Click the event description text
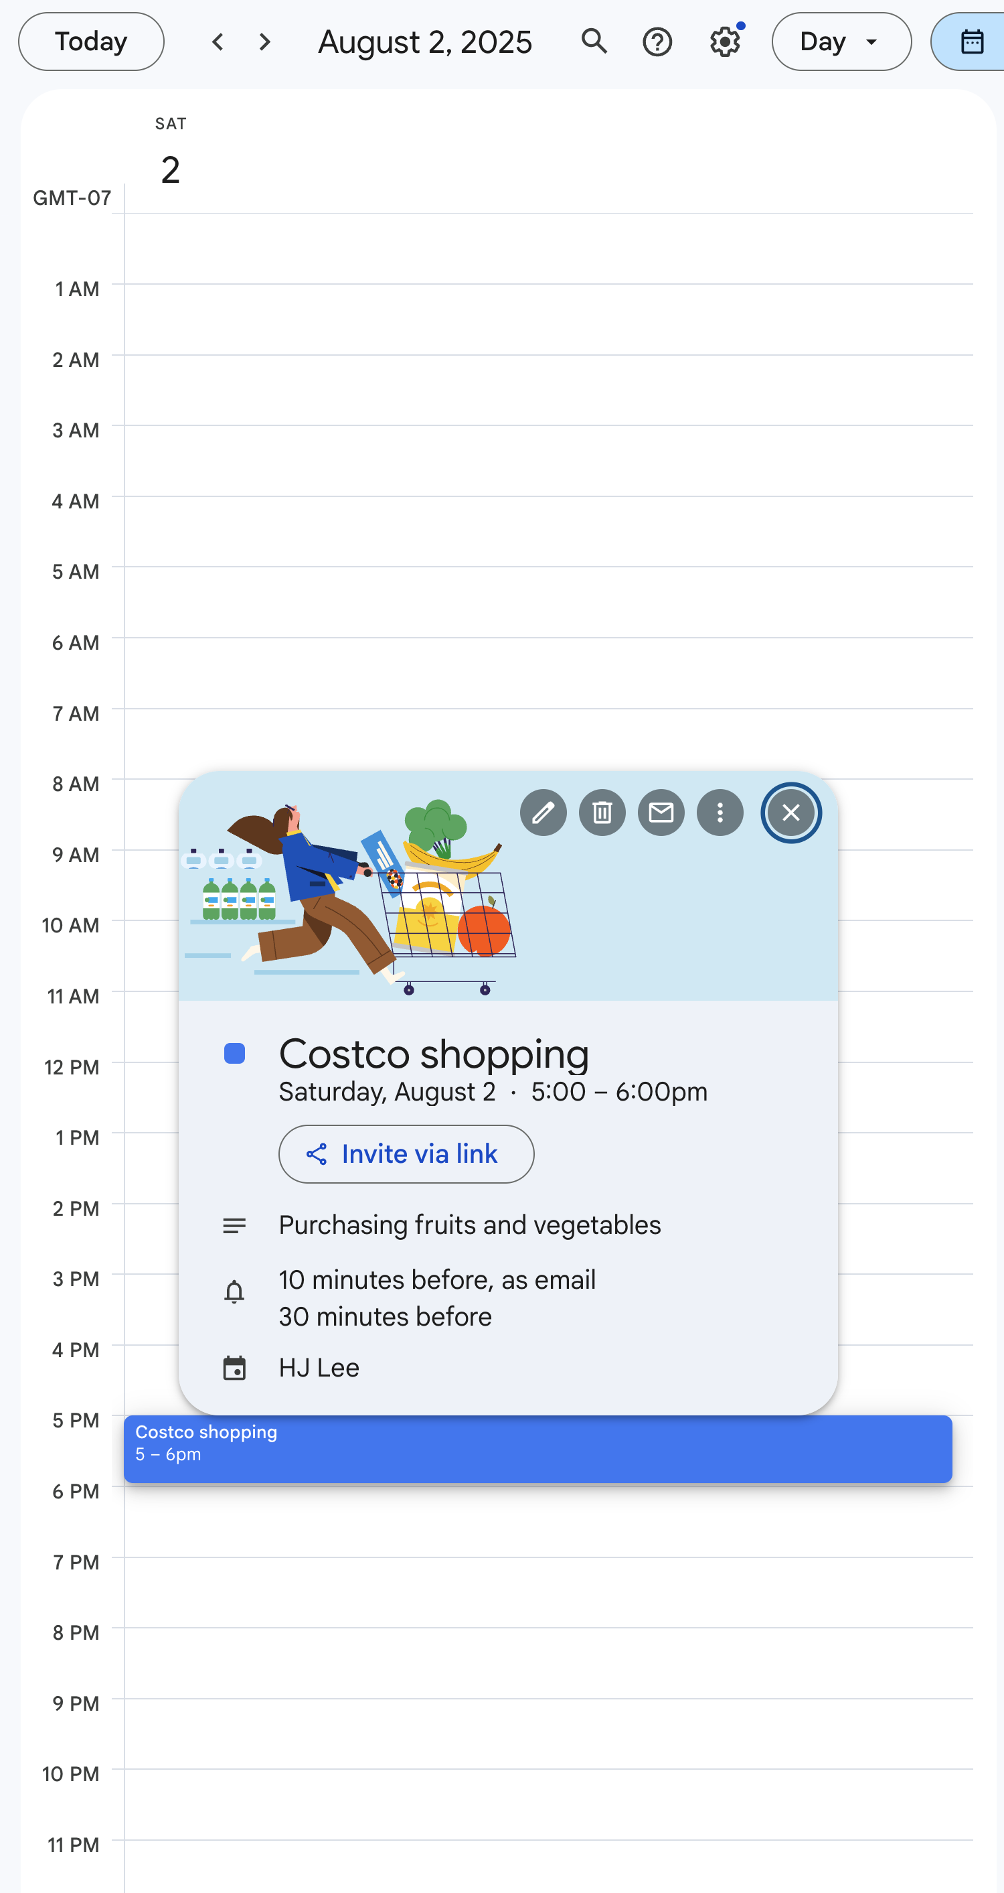1004x1893 pixels. [x=469, y=1225]
